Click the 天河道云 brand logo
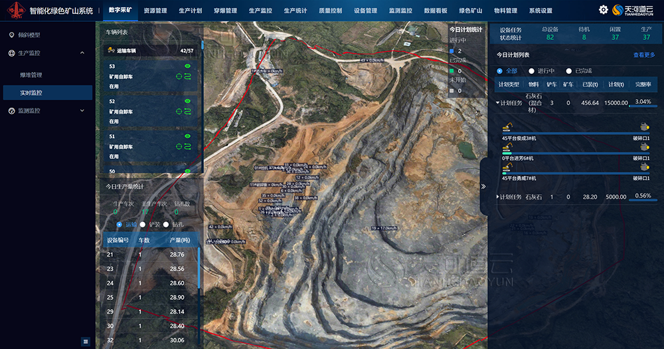The height and width of the screenshot is (349, 664). coord(633,10)
